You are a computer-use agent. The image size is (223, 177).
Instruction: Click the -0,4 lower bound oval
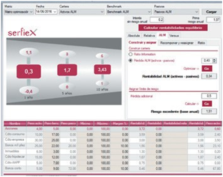[29, 91]
